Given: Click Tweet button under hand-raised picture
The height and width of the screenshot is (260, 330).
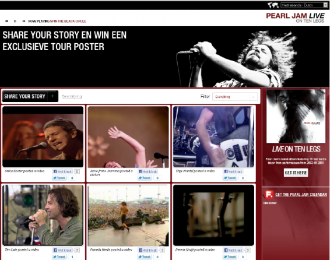Looking at the screenshot, I should 145,178.
